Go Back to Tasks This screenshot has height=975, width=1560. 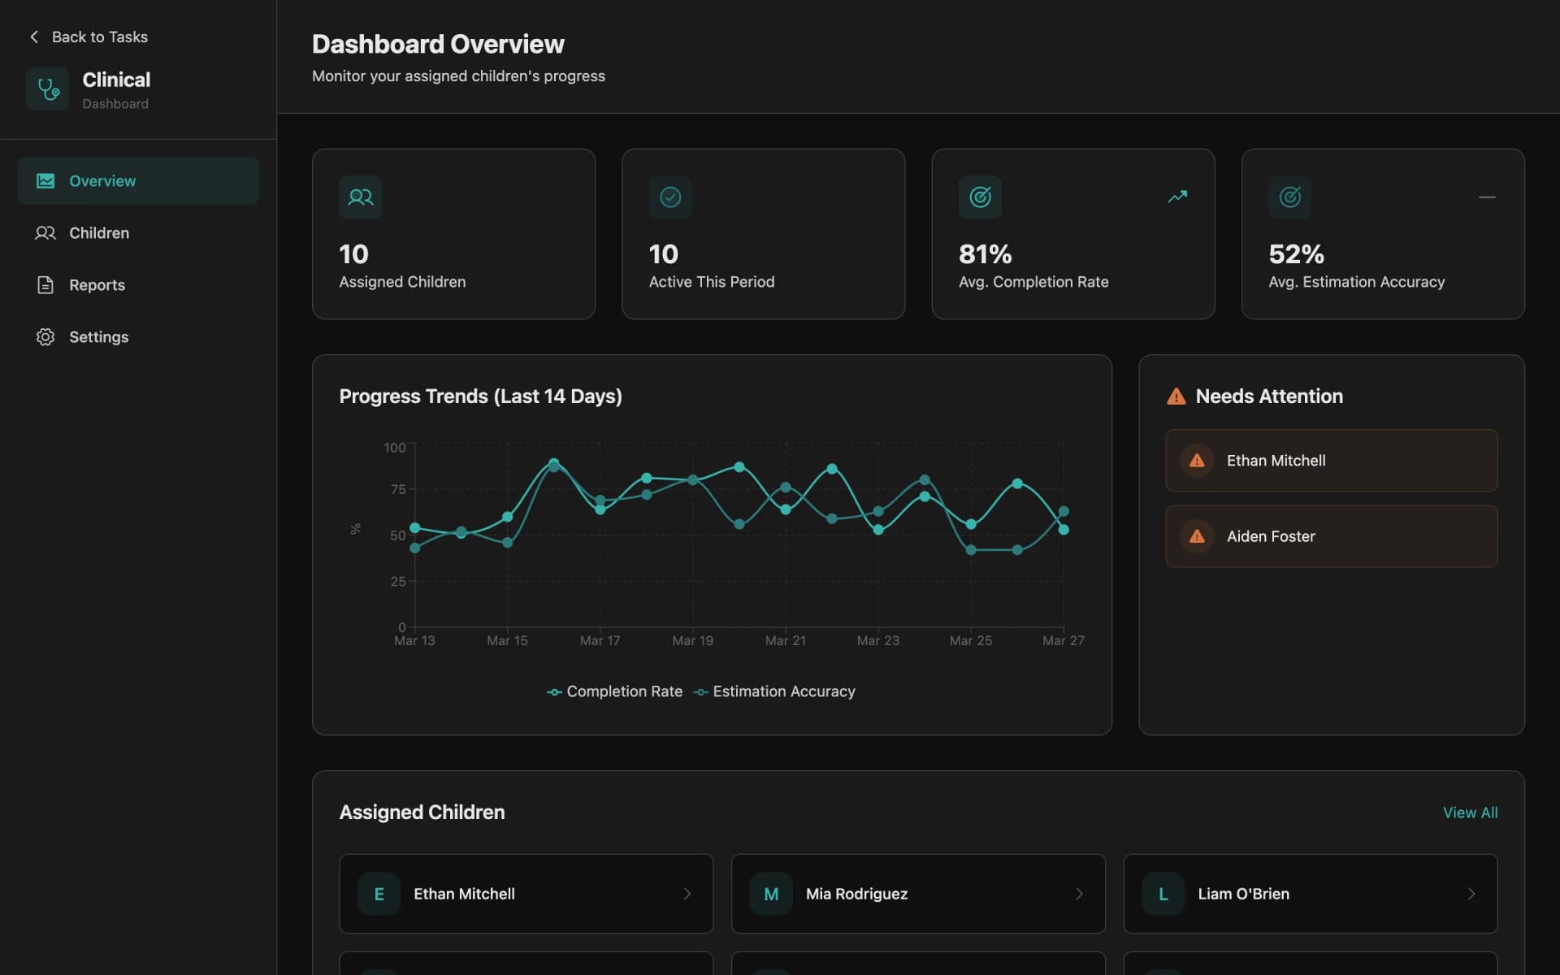[x=89, y=37]
